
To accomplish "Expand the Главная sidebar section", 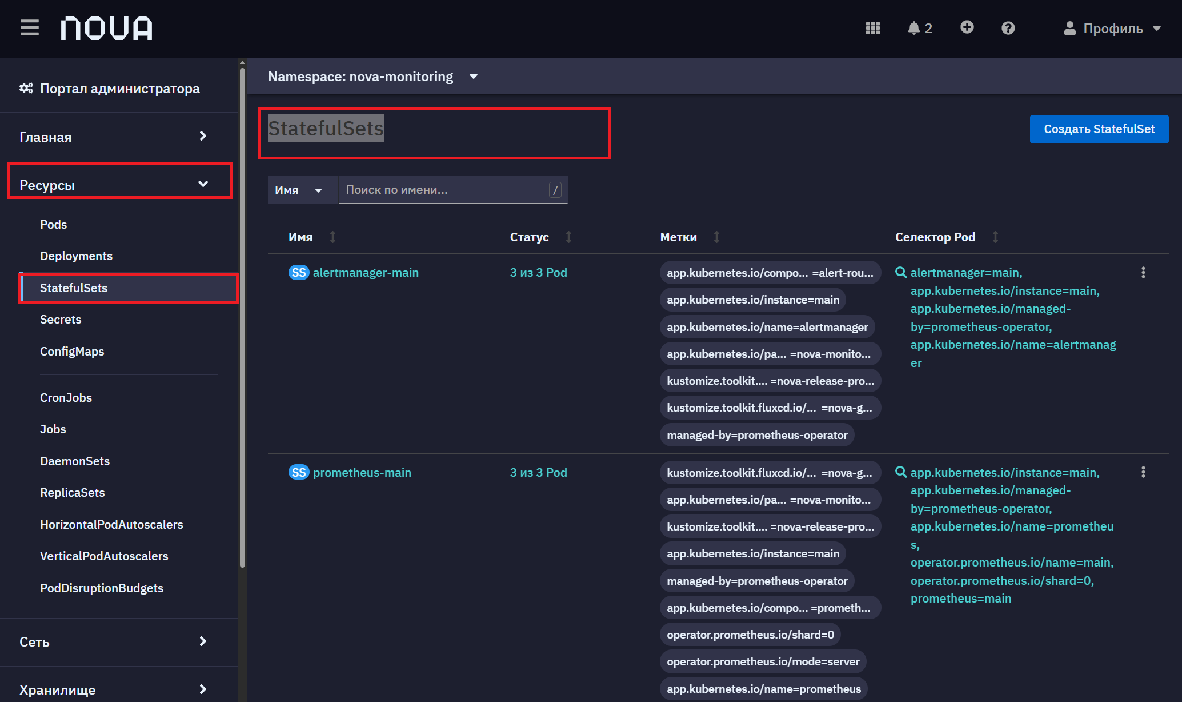I will pos(119,137).
